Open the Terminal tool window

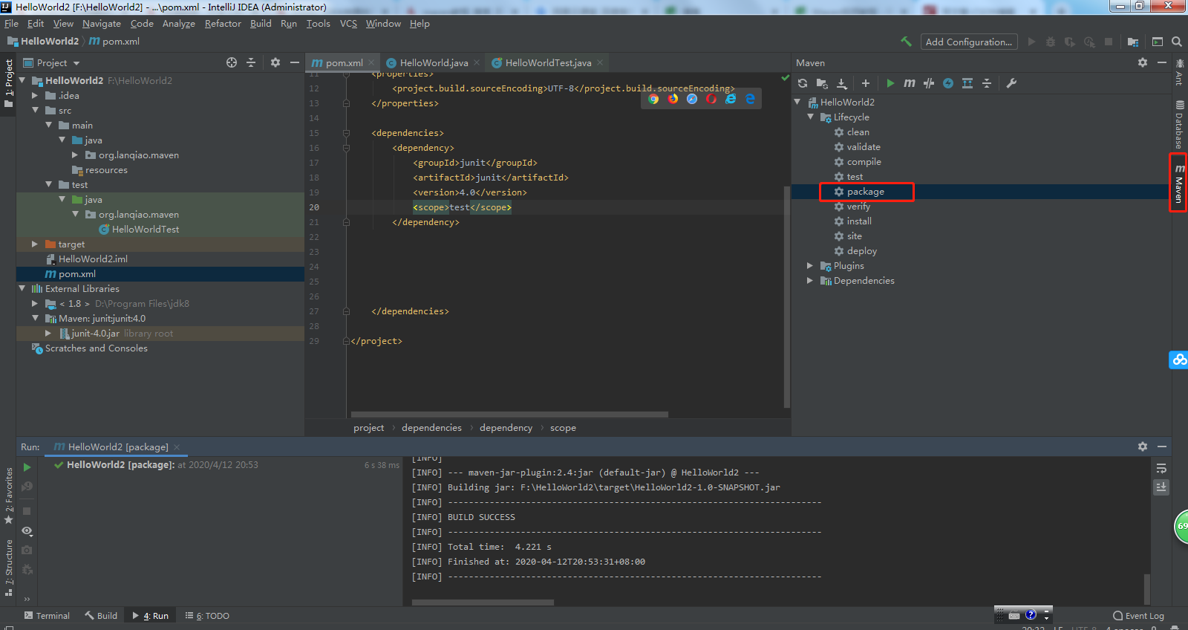(x=47, y=616)
